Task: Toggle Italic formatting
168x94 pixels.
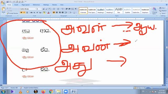Action: (x=24, y=13)
